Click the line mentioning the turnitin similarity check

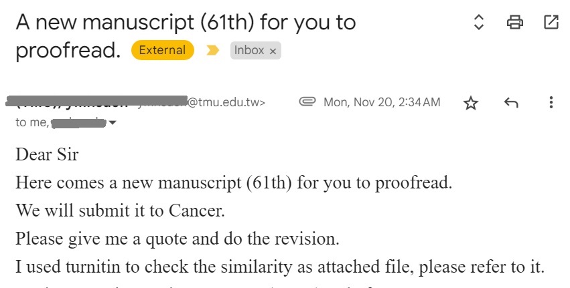(x=279, y=265)
